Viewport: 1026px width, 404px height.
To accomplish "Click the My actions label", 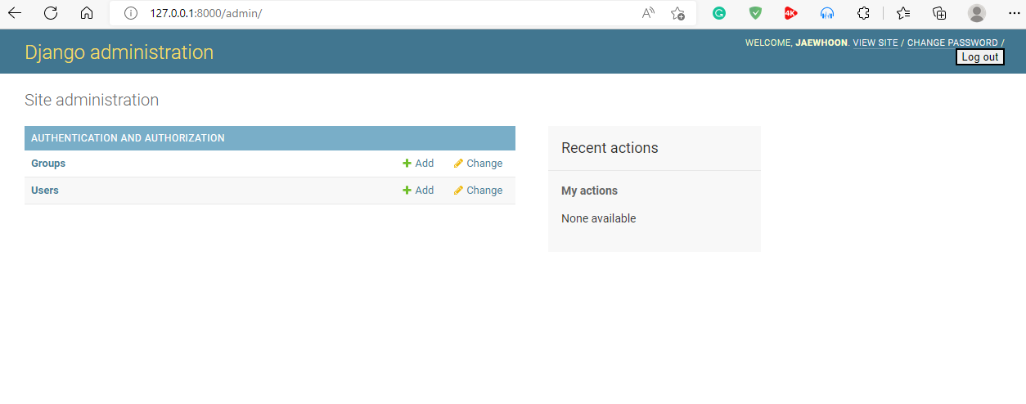I will [x=589, y=191].
